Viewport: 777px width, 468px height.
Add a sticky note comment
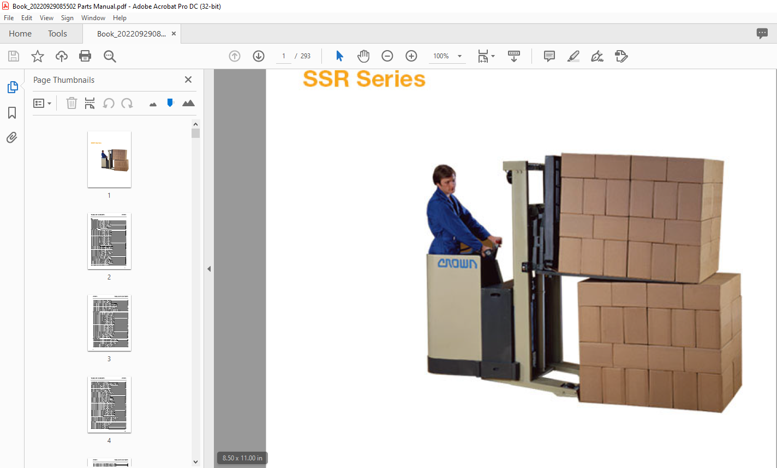[x=549, y=56]
